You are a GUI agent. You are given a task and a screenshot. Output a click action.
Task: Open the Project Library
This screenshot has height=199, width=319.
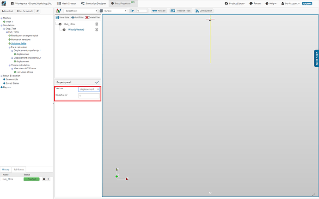(x=234, y=3)
